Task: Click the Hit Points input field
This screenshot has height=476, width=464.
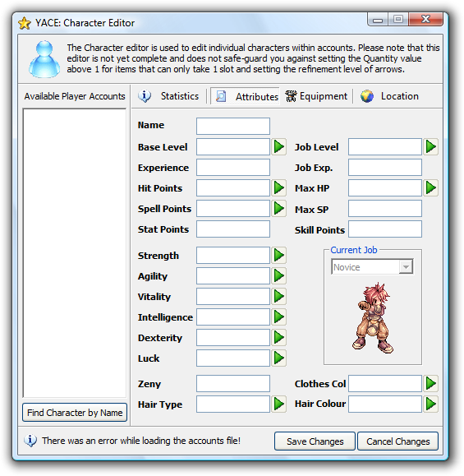Action: (x=233, y=188)
